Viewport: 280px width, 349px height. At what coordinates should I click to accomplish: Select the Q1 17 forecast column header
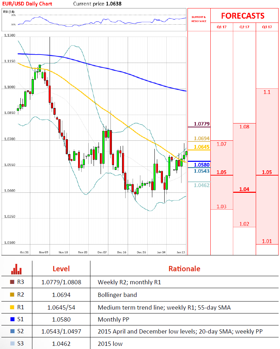click(x=222, y=27)
